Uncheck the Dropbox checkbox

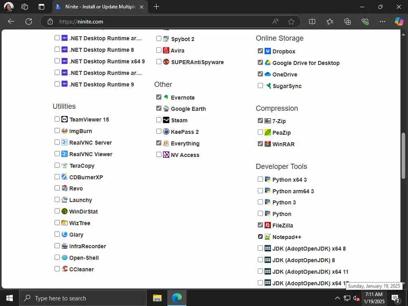[260, 51]
